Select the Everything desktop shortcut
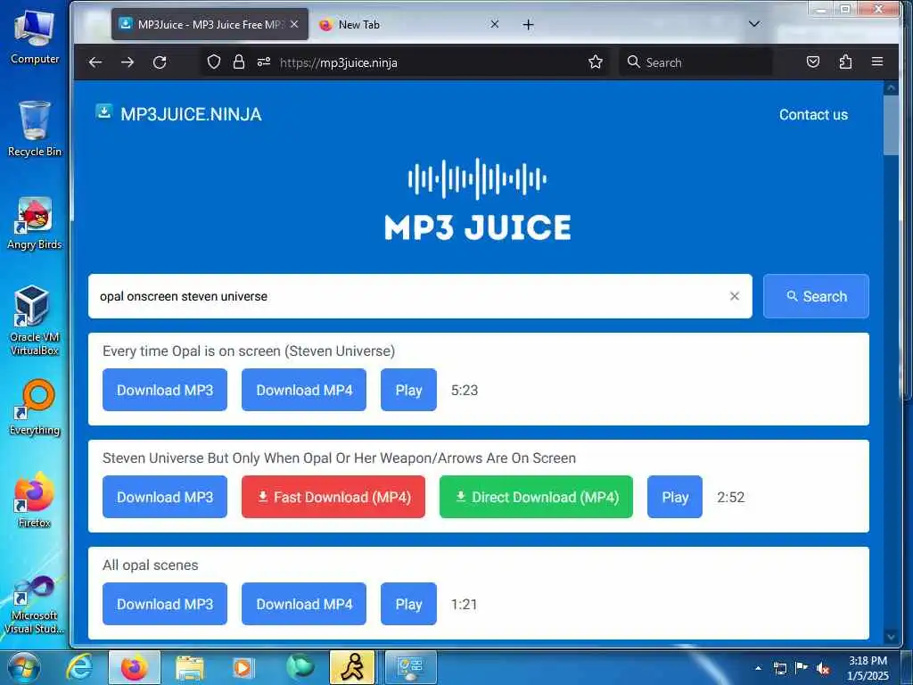Image resolution: width=913 pixels, height=685 pixels. (x=35, y=408)
